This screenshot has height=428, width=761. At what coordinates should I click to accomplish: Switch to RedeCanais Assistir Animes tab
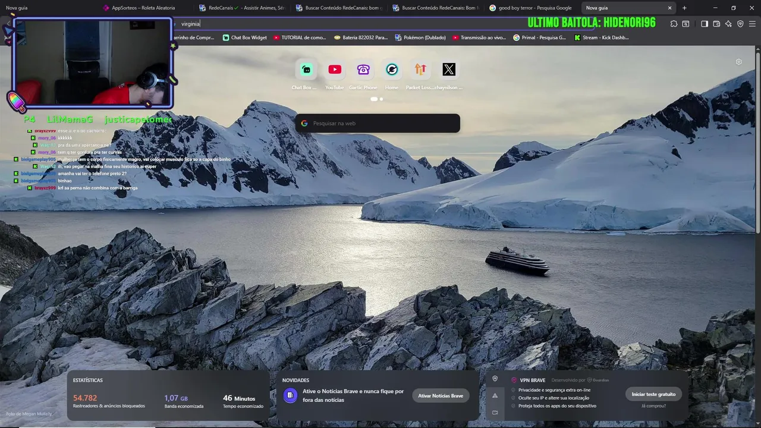[242, 8]
